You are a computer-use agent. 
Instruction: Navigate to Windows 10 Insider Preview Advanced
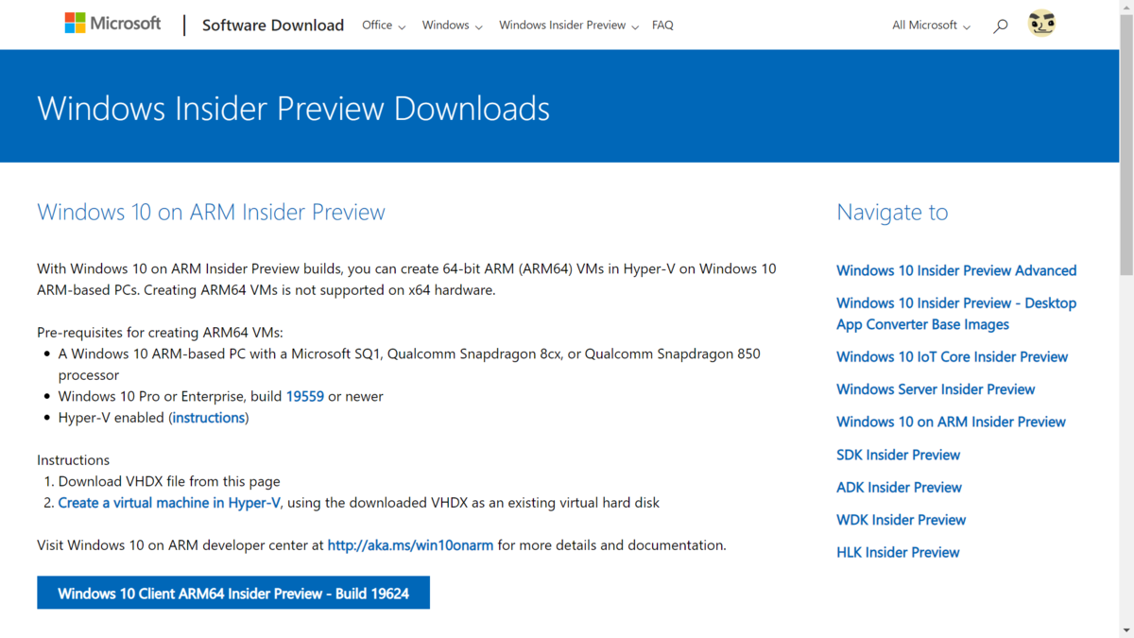click(x=956, y=270)
